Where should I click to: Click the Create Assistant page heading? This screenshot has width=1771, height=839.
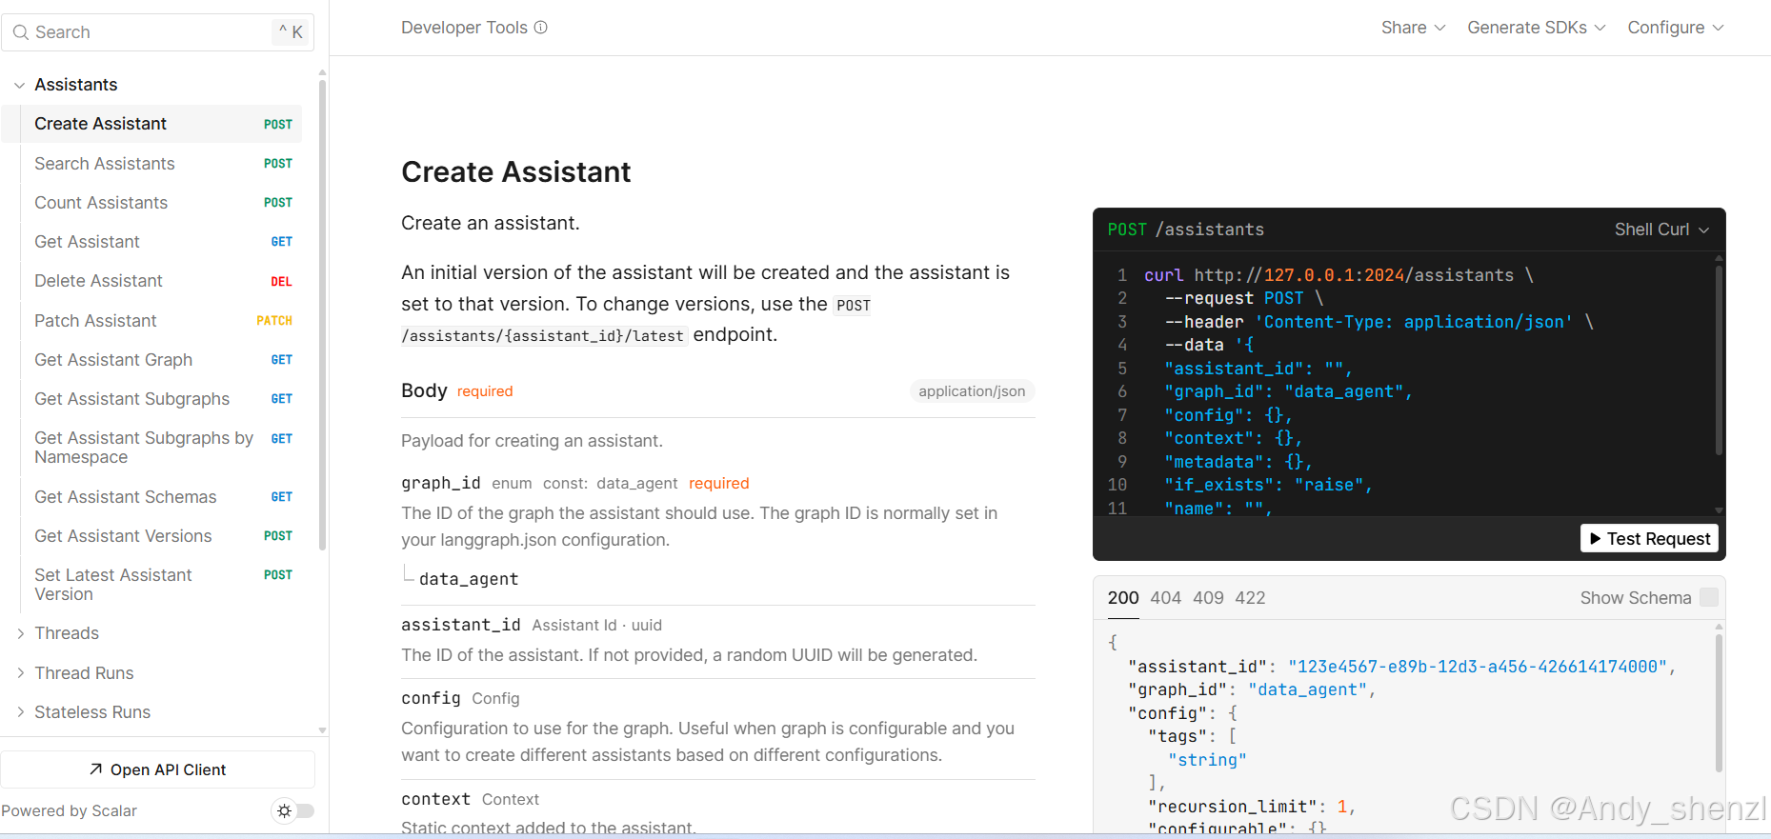click(515, 172)
